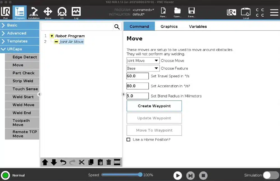The width and height of the screenshot is (280, 181).
Task: Toggle the Simulation switch
Action: (271, 175)
